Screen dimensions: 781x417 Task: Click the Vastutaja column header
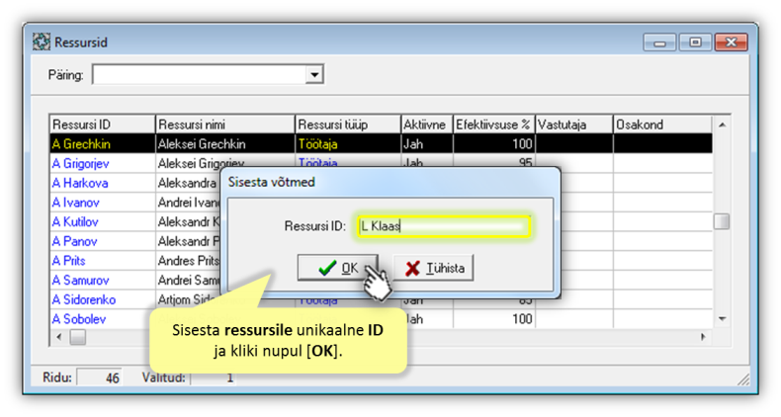coord(573,125)
